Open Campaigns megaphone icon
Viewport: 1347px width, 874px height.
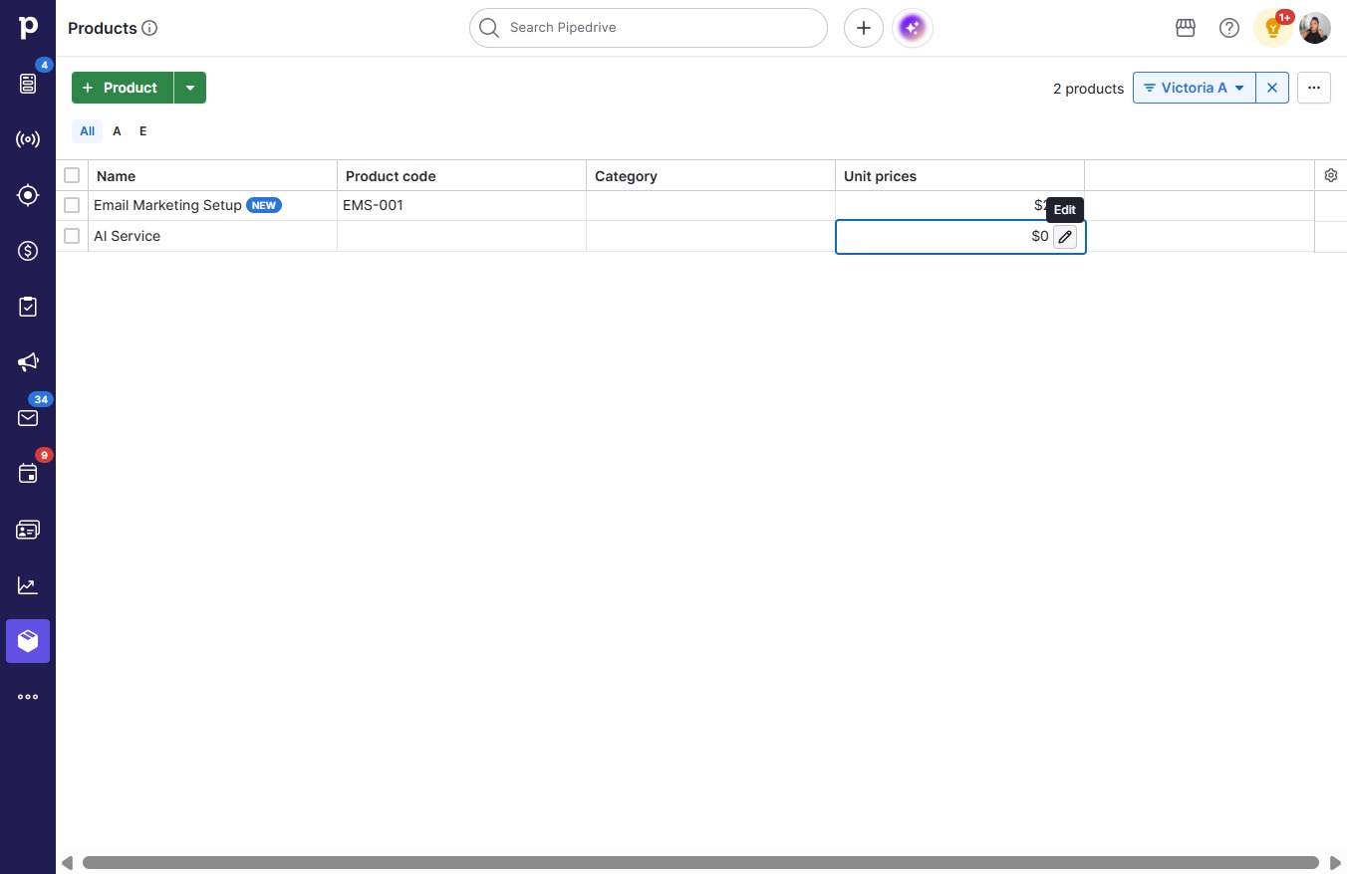(x=28, y=362)
